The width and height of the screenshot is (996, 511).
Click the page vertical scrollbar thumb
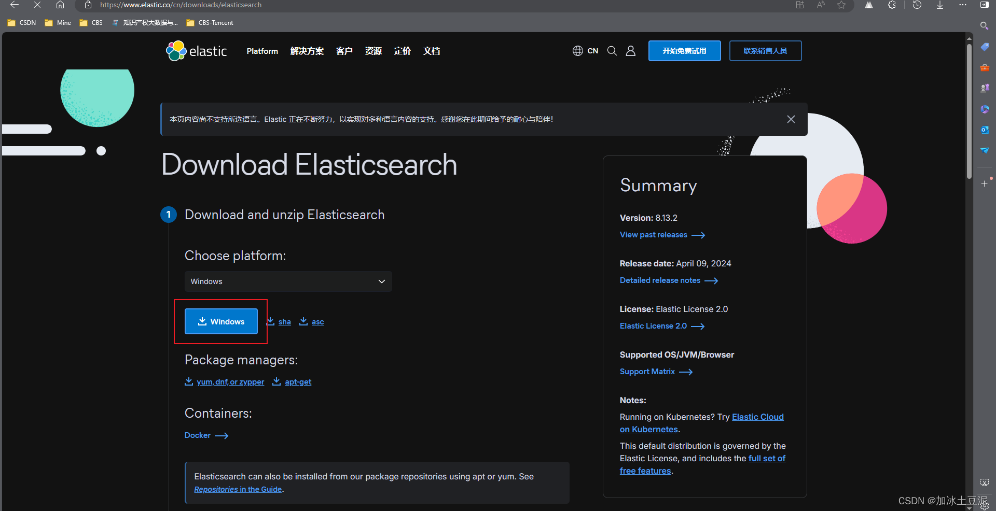[969, 111]
